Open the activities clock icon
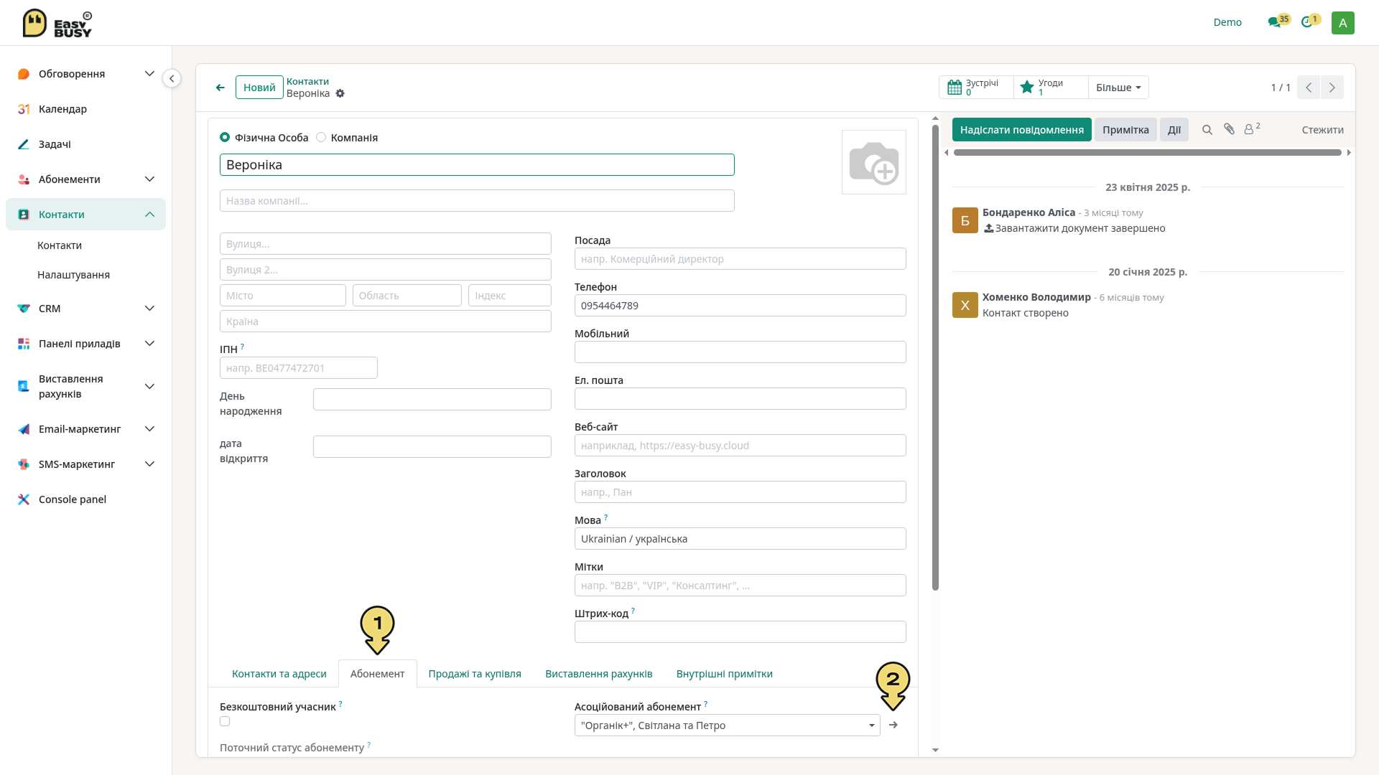Viewport: 1379px width, 775px height. click(x=1310, y=22)
